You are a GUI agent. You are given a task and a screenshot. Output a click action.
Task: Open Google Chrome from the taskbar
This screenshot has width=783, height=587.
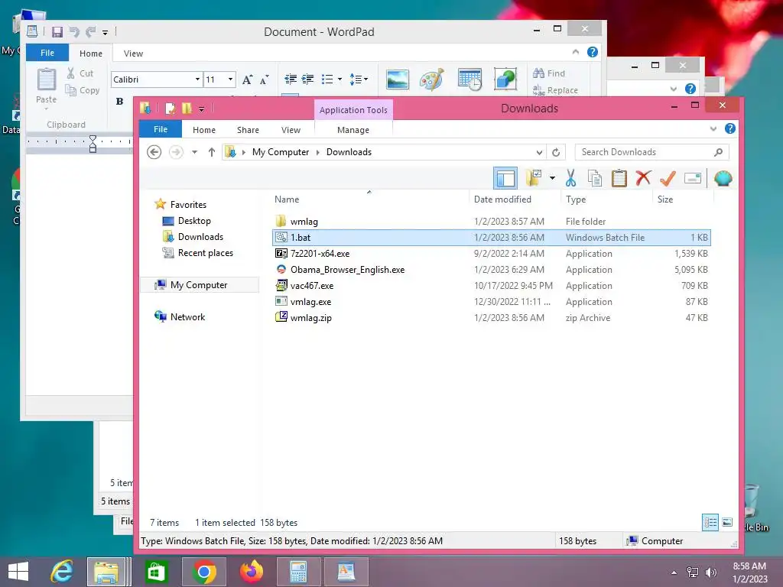[203, 572]
